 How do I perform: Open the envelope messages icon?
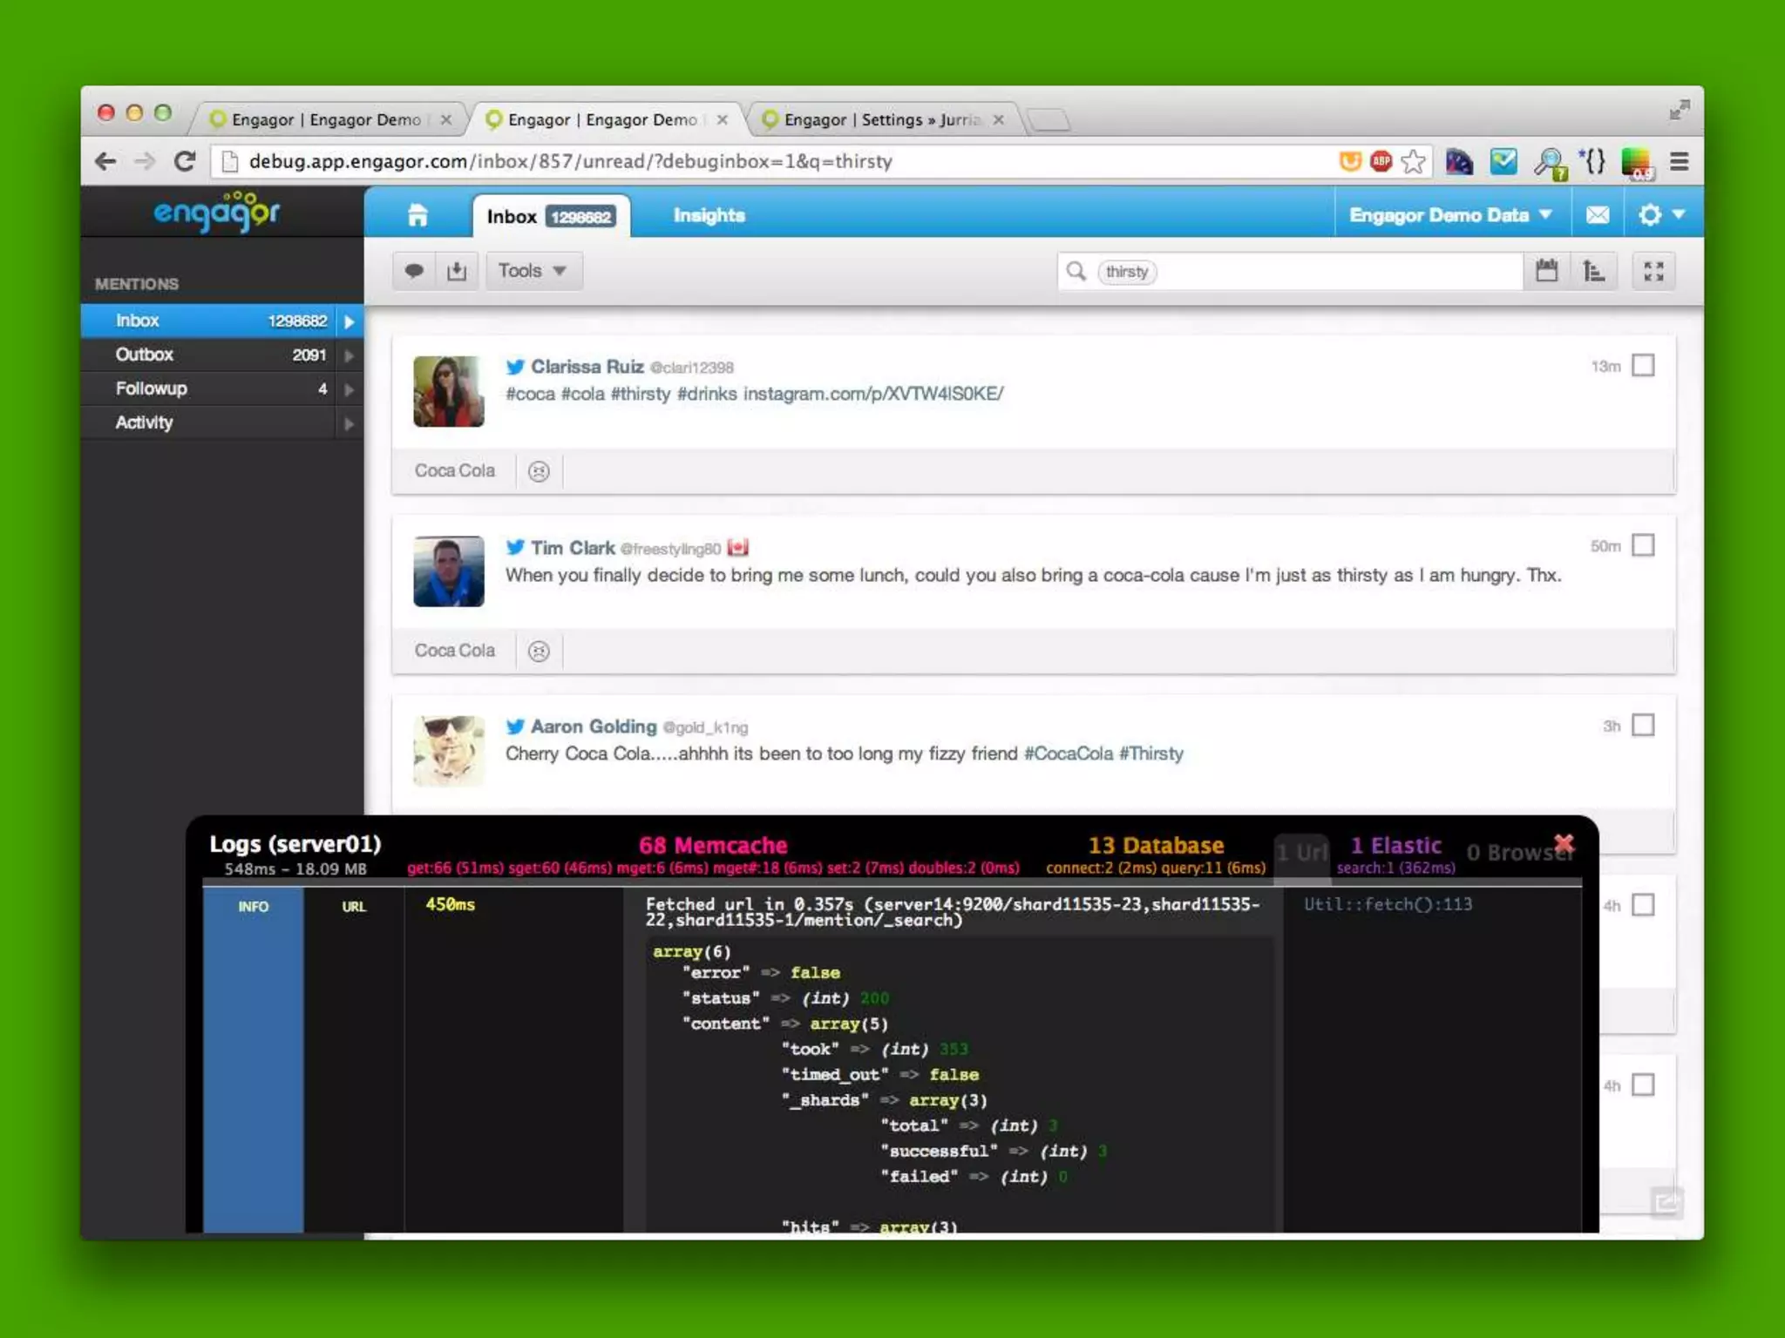pyautogui.click(x=1598, y=215)
